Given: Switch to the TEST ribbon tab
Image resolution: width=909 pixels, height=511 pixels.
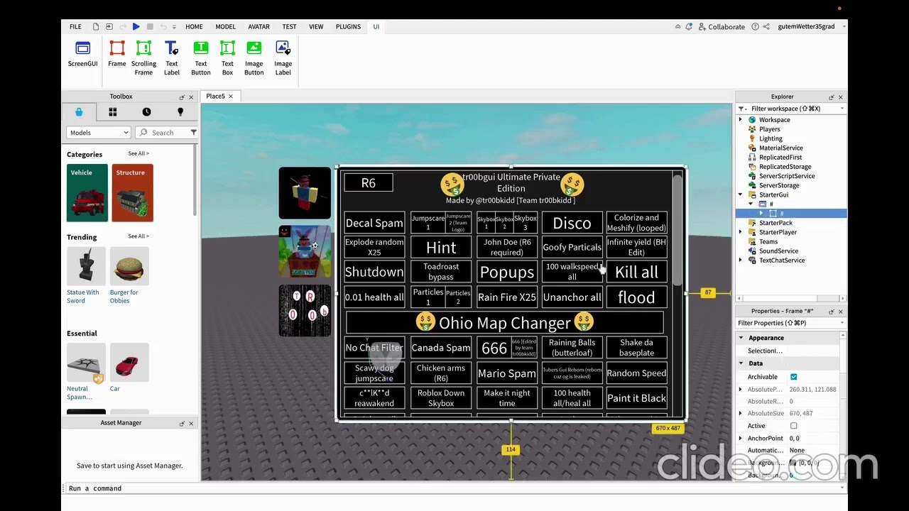Looking at the screenshot, I should (289, 26).
